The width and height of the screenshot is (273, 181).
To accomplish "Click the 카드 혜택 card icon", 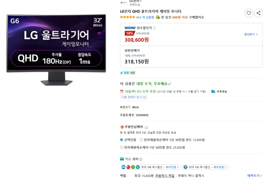I will point(122,159).
